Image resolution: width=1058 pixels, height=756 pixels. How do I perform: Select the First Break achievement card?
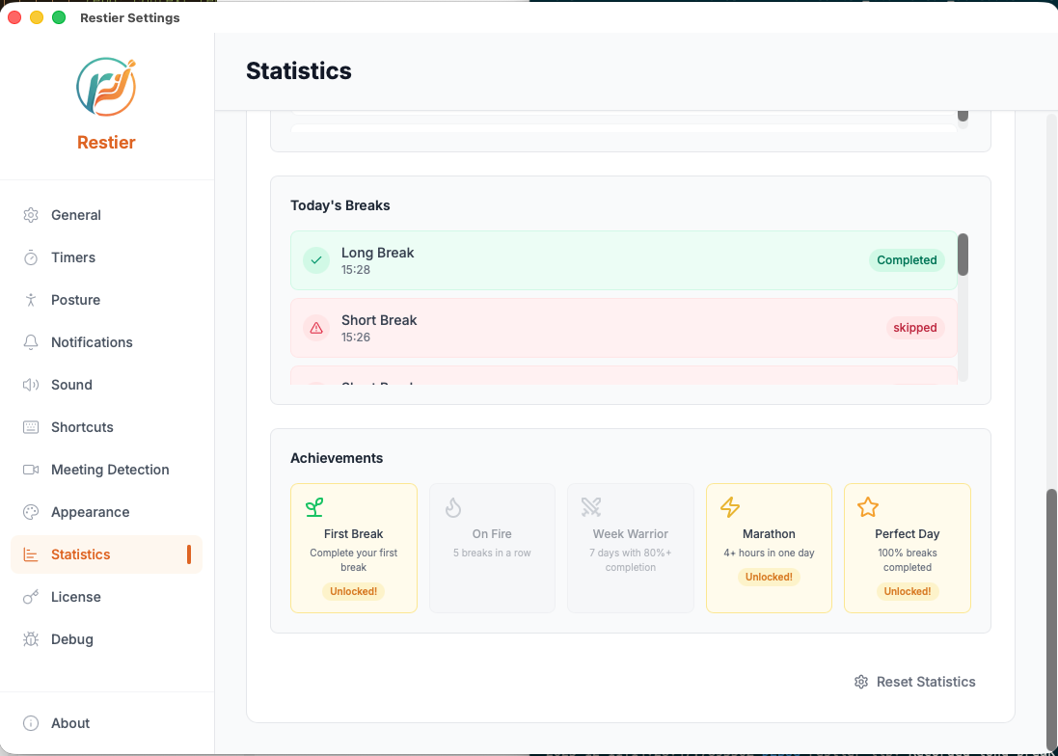pyautogui.click(x=354, y=548)
